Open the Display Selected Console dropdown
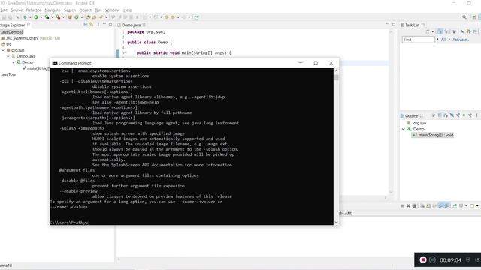 point(466,205)
